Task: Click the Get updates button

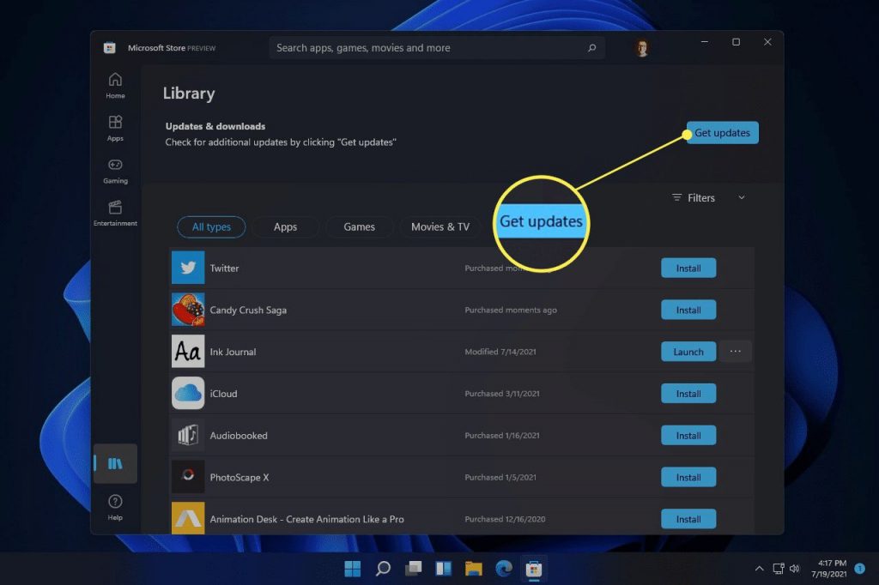Action: pyautogui.click(x=722, y=132)
